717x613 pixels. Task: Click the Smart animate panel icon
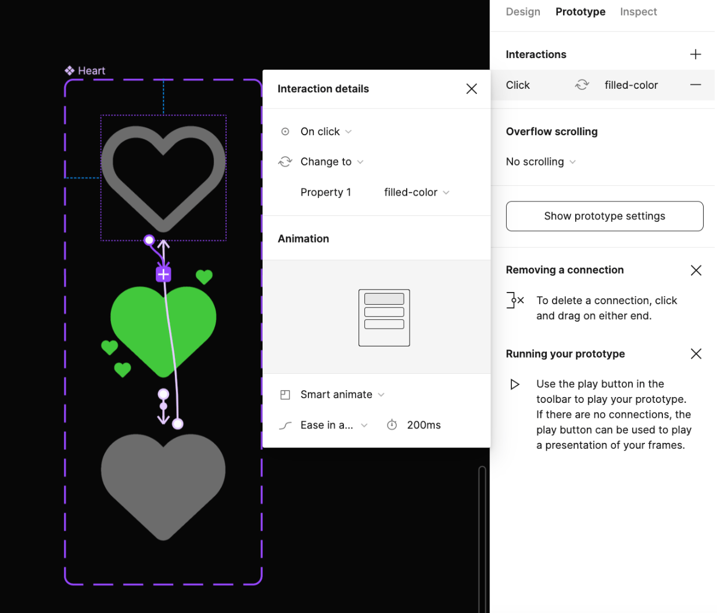coord(285,394)
